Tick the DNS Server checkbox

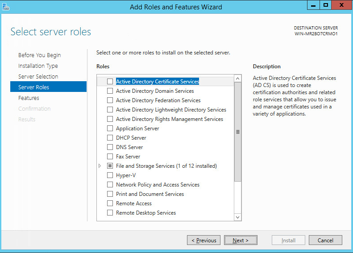[x=110, y=147]
